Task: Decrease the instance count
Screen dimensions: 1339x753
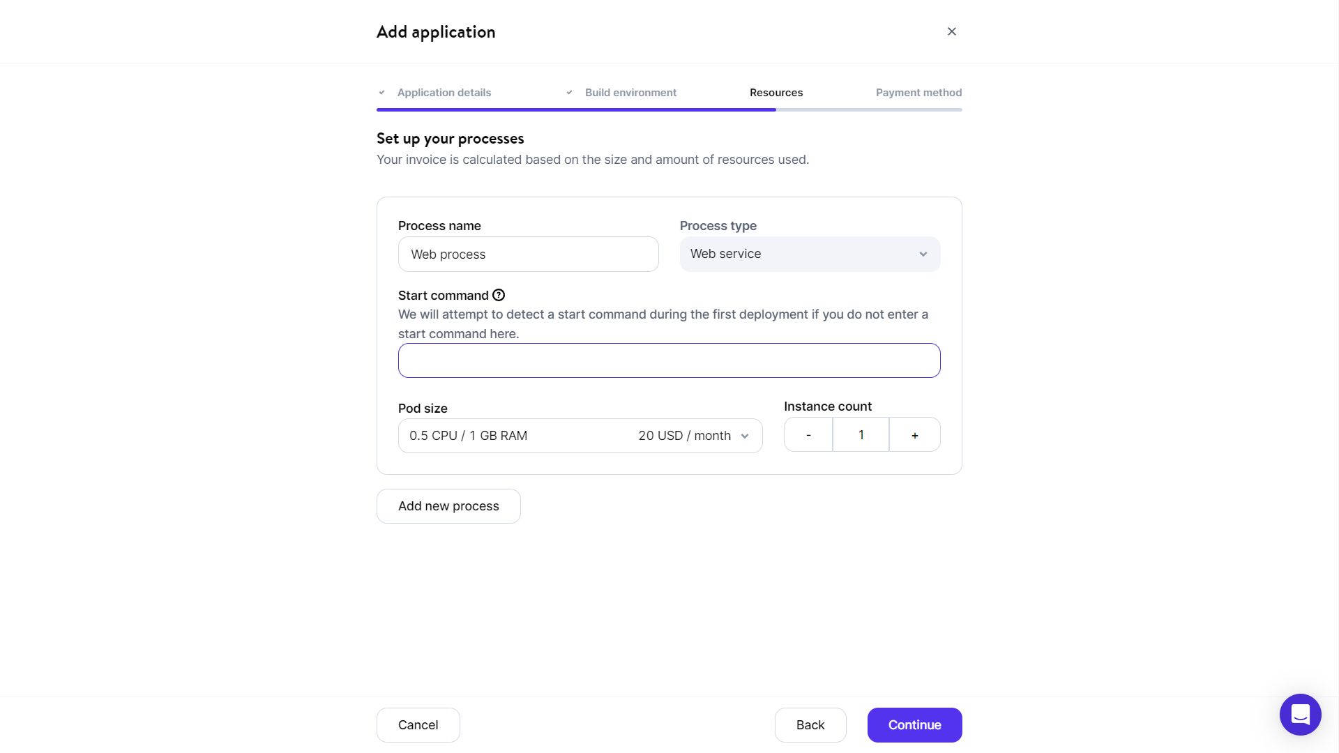Action: click(808, 435)
